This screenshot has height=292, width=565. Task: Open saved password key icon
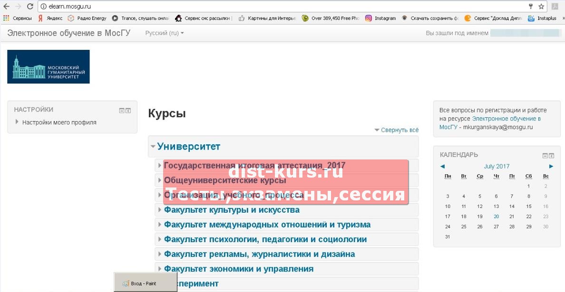pyautogui.click(x=531, y=7)
